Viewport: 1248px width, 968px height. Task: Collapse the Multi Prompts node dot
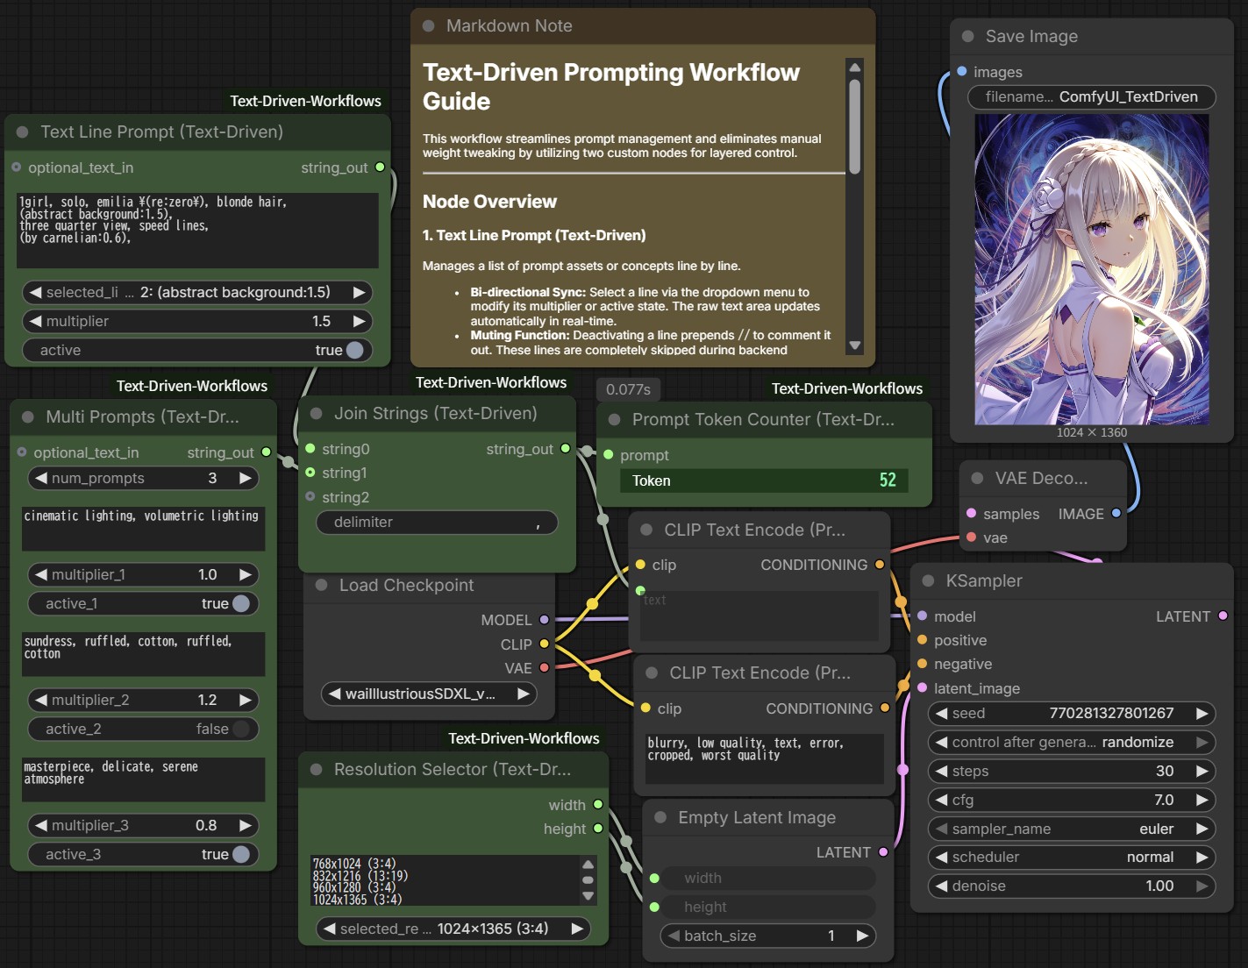coord(28,417)
